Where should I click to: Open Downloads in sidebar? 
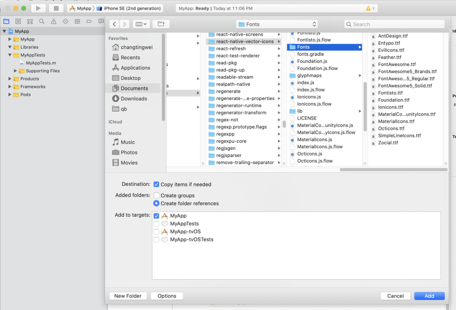(130, 99)
